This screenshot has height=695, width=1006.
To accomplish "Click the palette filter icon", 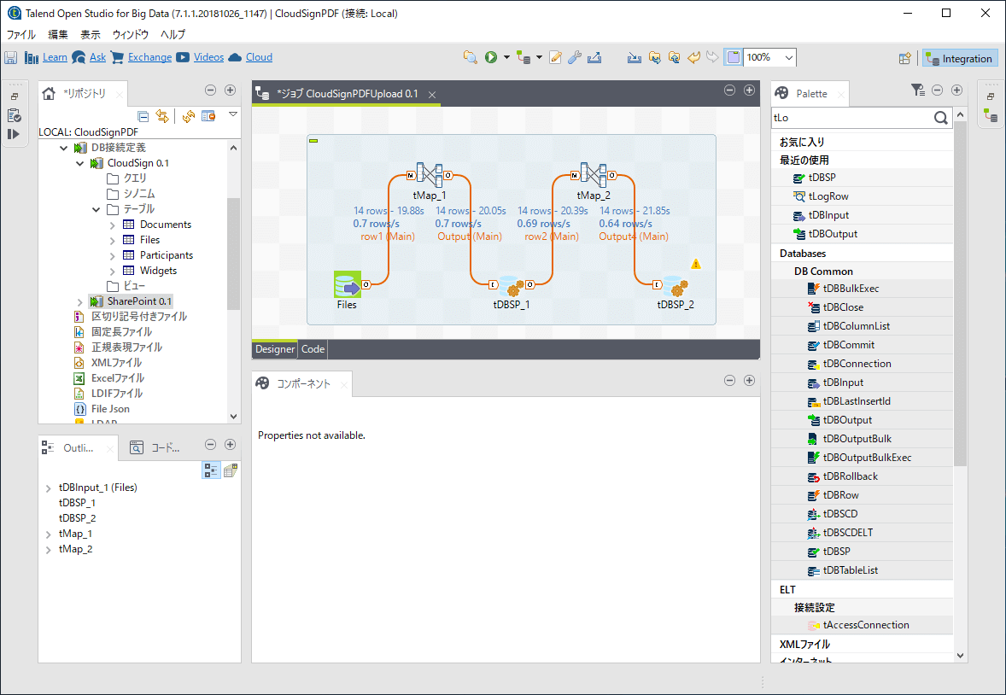I will [916, 90].
